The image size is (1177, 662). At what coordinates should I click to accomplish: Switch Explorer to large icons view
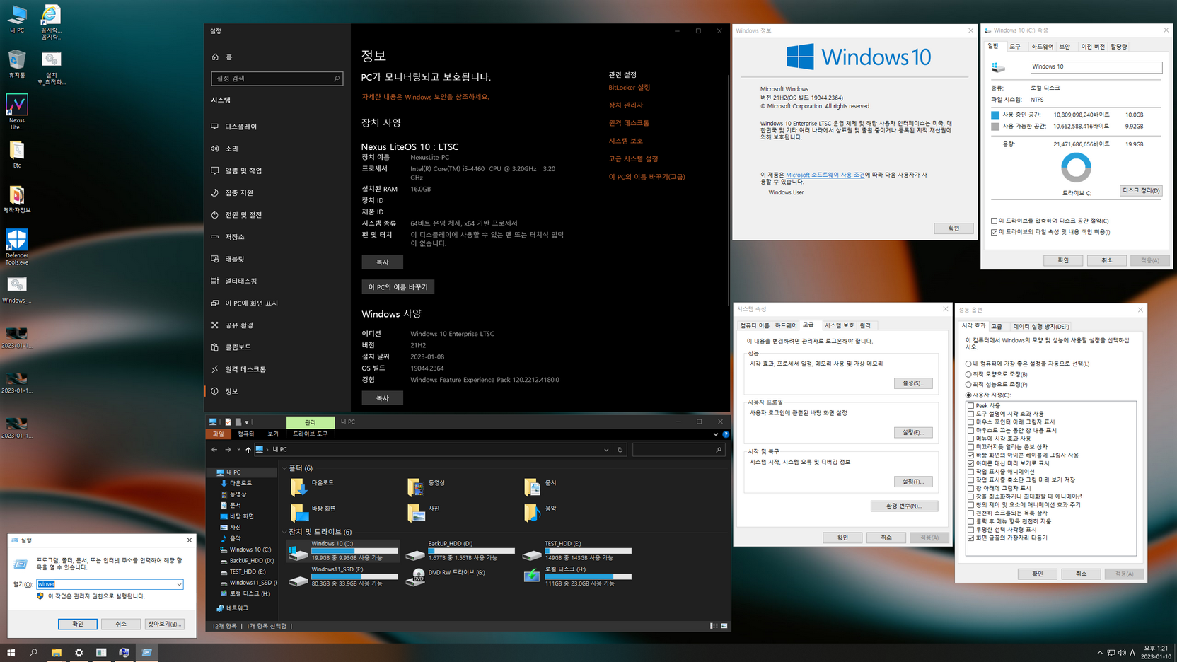tap(724, 626)
